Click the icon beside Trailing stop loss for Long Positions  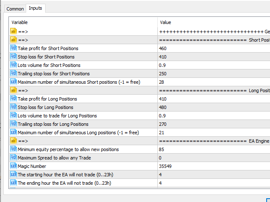(13, 124)
